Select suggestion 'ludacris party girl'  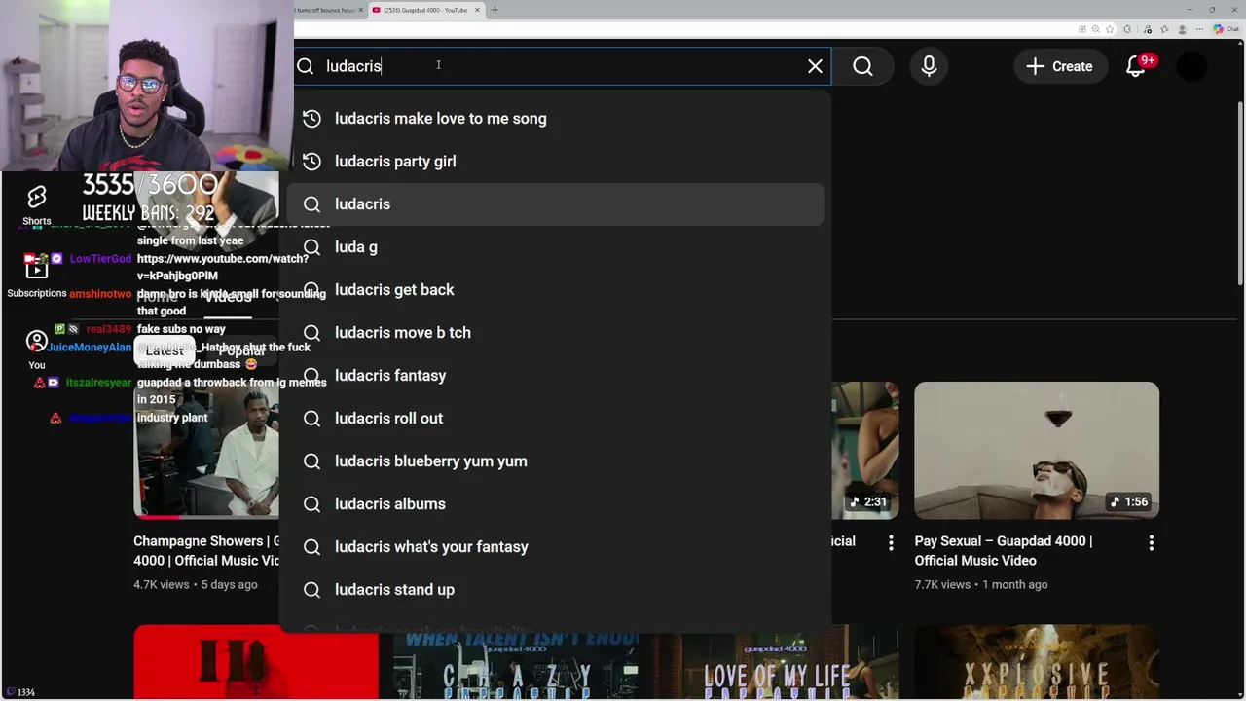click(555, 162)
